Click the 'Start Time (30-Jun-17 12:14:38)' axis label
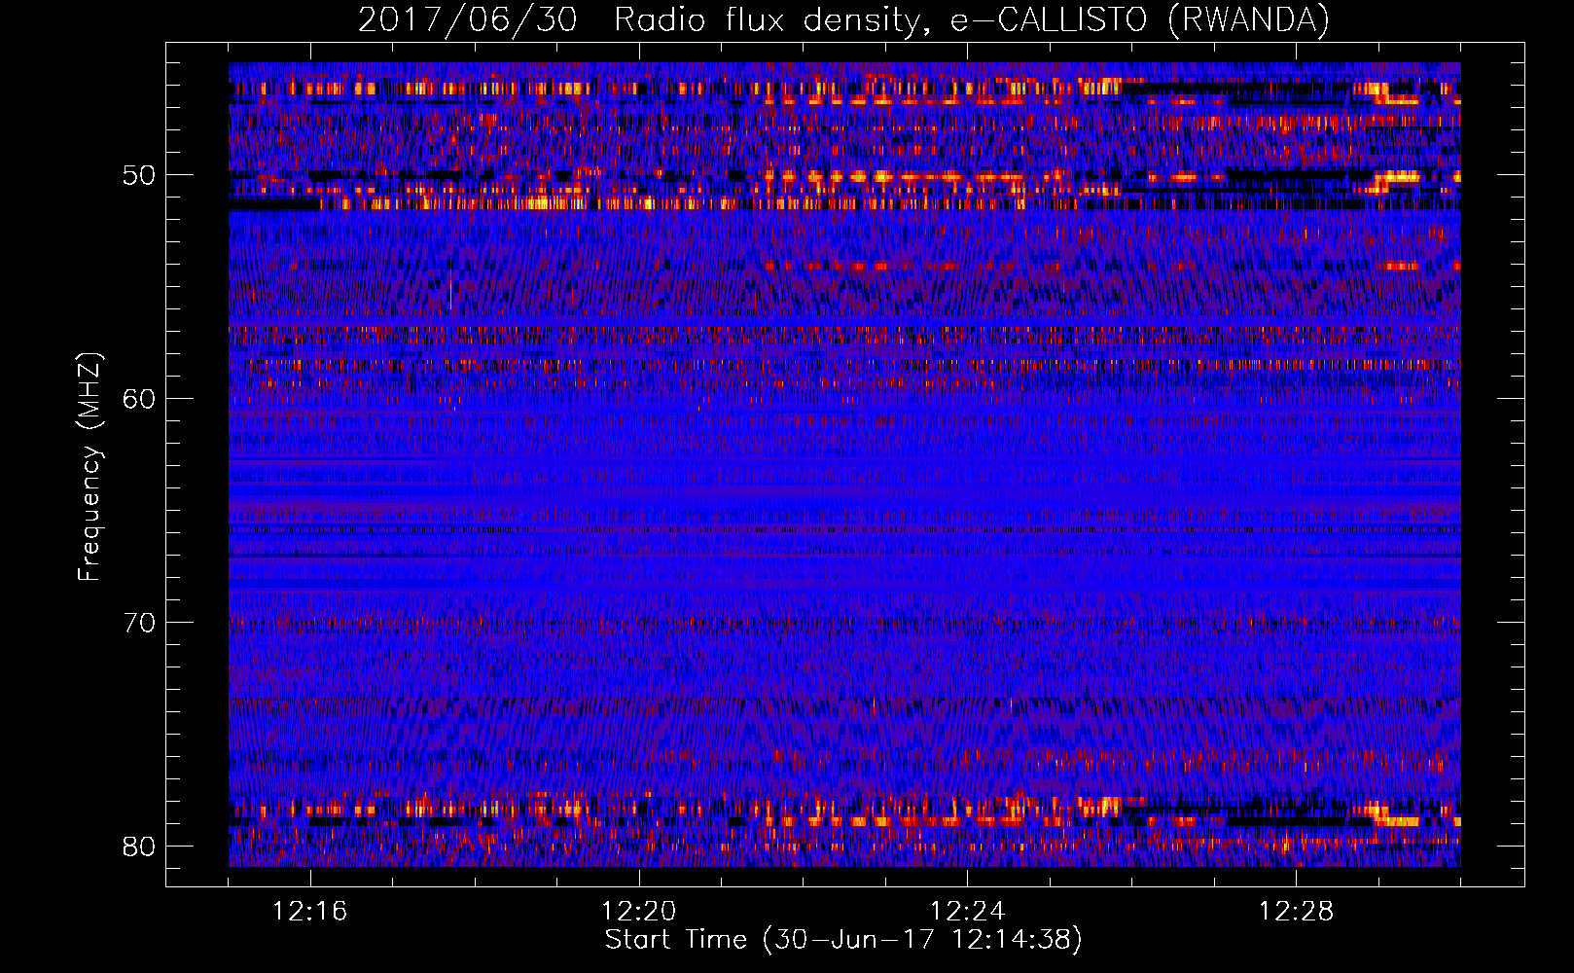Screen dimensions: 1574x973 (843, 940)
